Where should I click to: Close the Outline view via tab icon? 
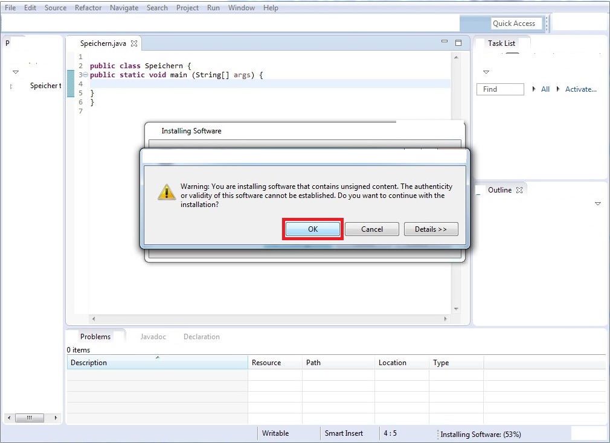(519, 190)
